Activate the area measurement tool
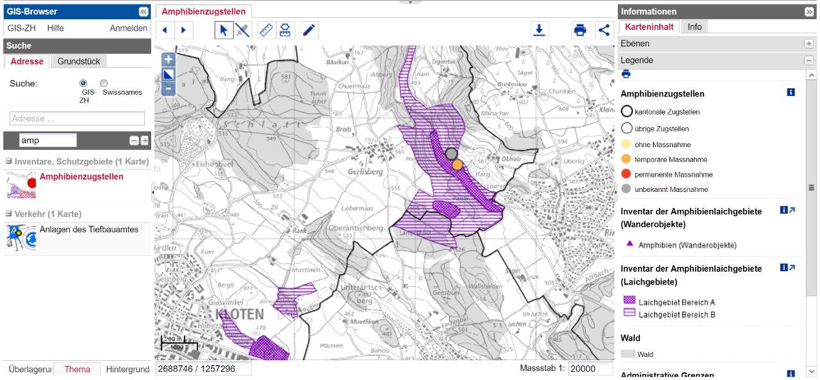Viewport: 820px width, 380px height. [285, 30]
